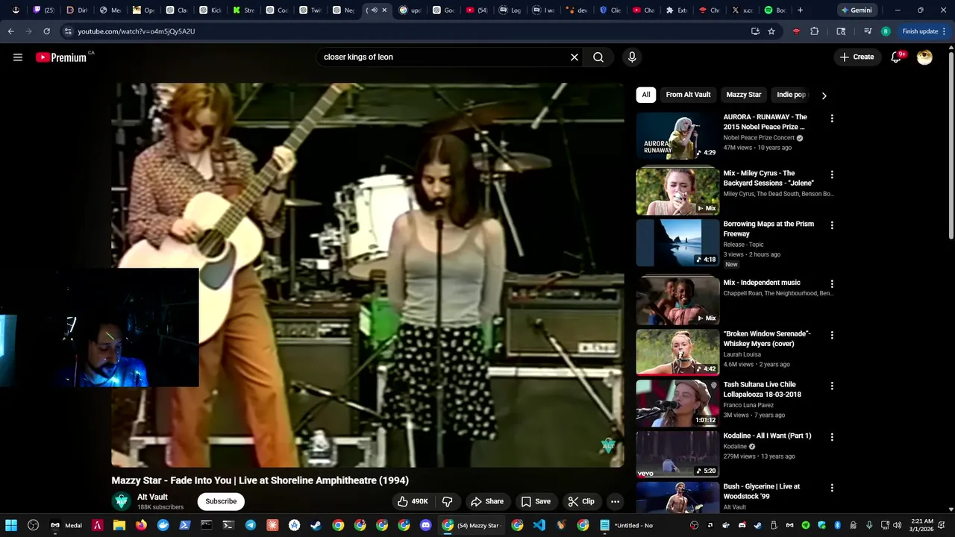Open Discord from the taskbar
The width and height of the screenshot is (955, 537).
pos(425,525)
